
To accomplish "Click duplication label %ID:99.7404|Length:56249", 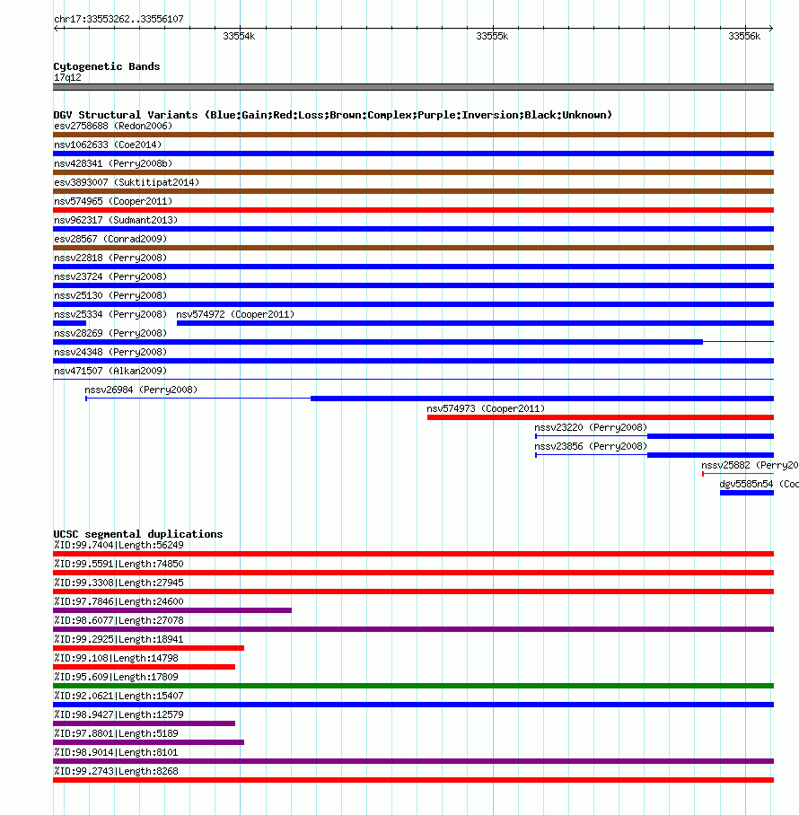I will tap(119, 545).
